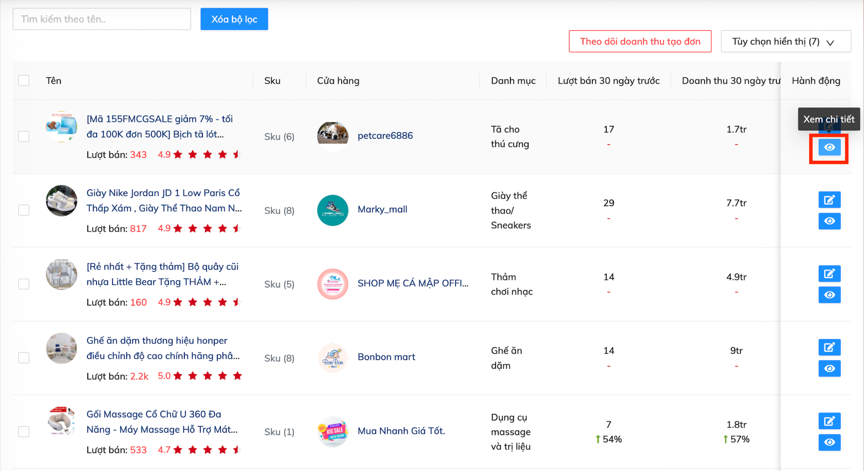This screenshot has height=471, width=864.
Task: Expand Sku (6) for petcare6886 product
Action: coord(279,137)
